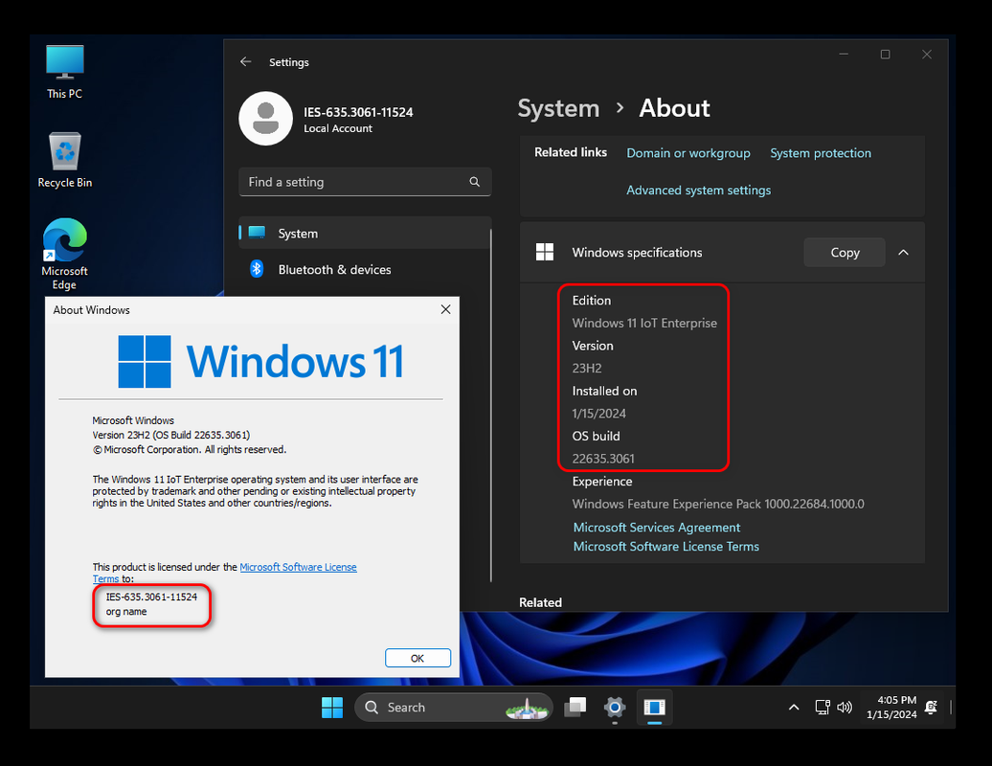Click the taskbar Search box

click(x=454, y=708)
